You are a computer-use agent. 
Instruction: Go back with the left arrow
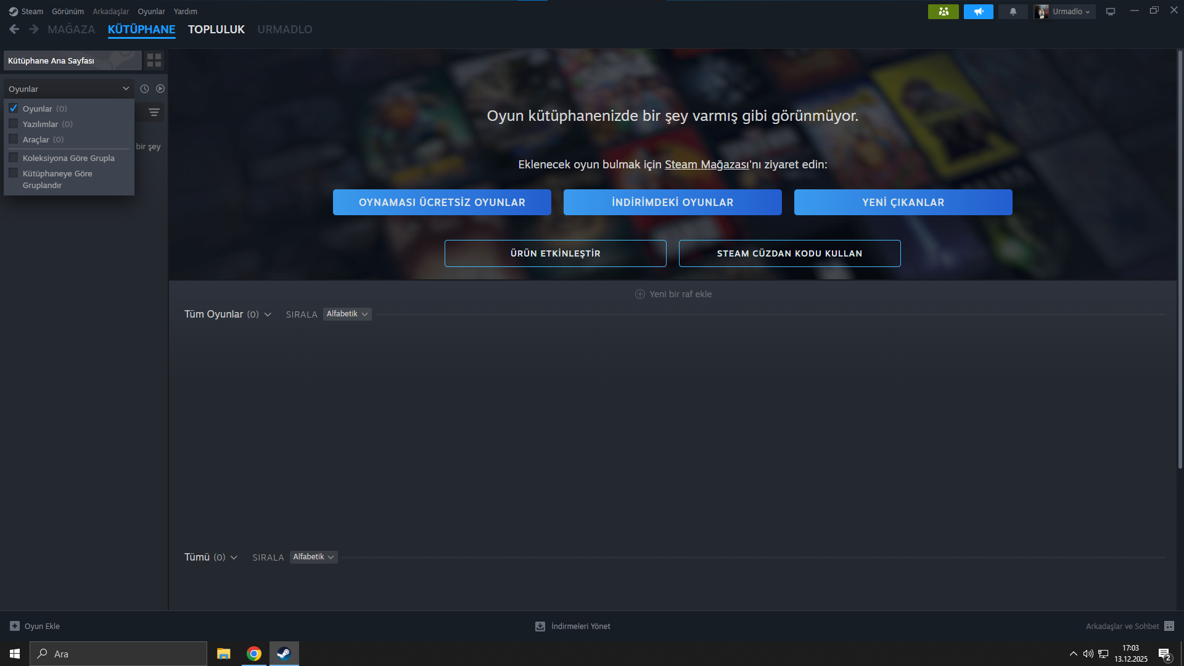coord(14,29)
